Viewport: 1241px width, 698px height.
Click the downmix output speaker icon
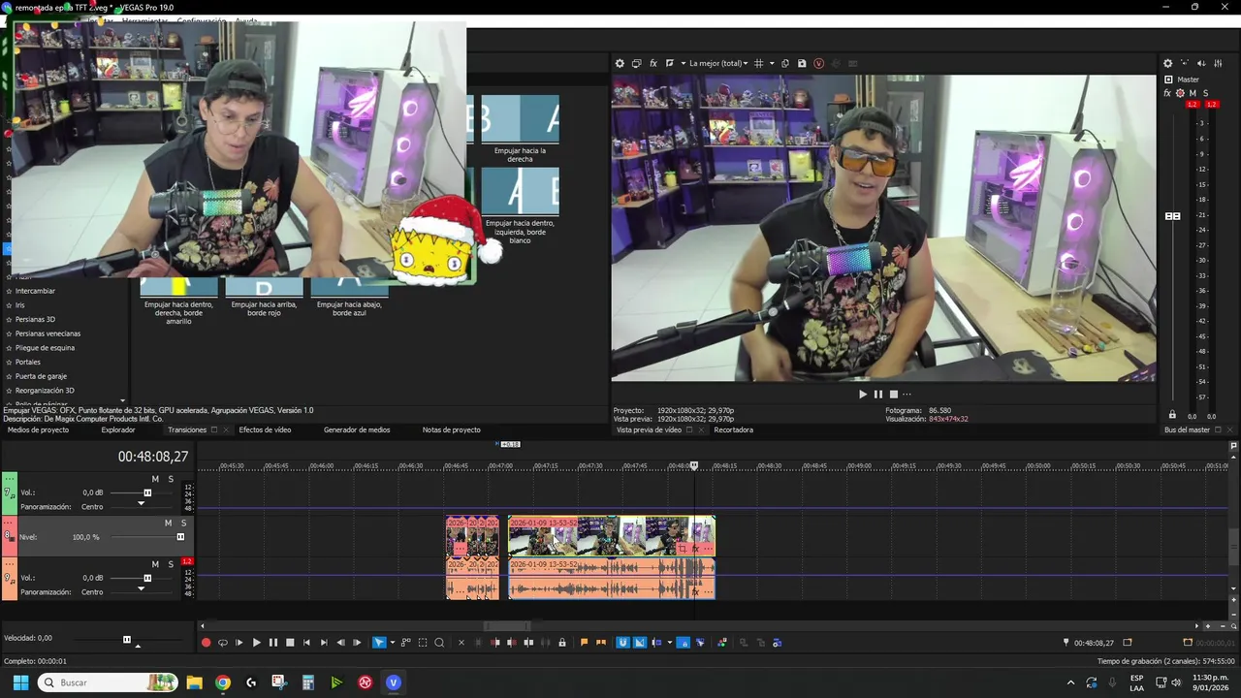[x=1202, y=63]
